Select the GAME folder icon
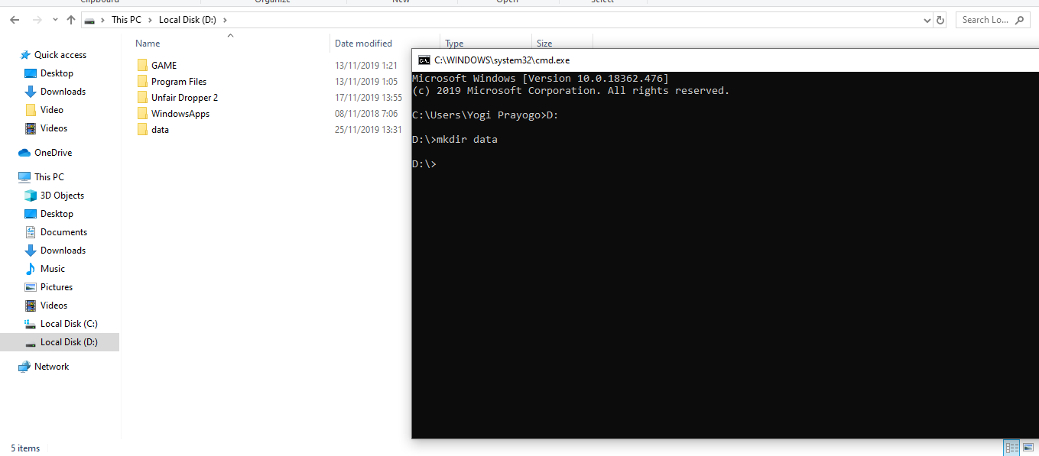The height and width of the screenshot is (456, 1039). (x=142, y=66)
